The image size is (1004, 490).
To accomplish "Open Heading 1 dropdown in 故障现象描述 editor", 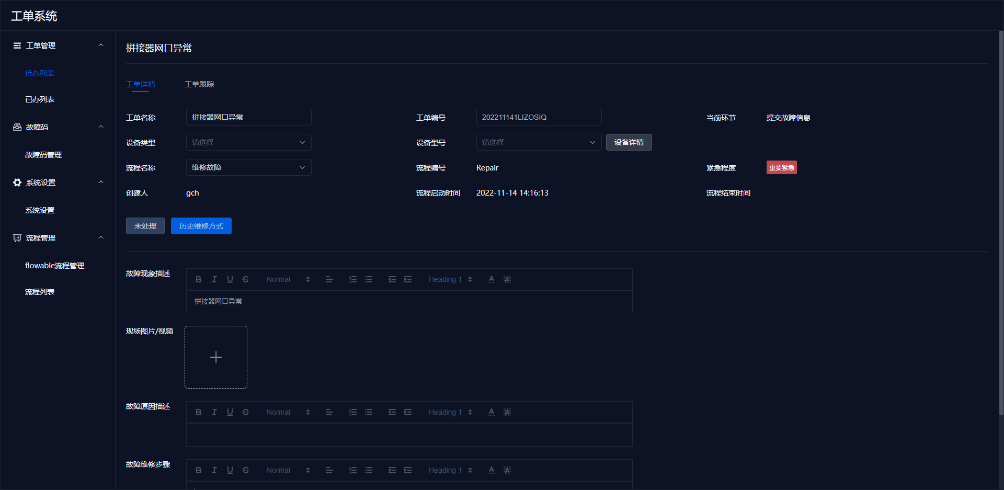I will [450, 279].
